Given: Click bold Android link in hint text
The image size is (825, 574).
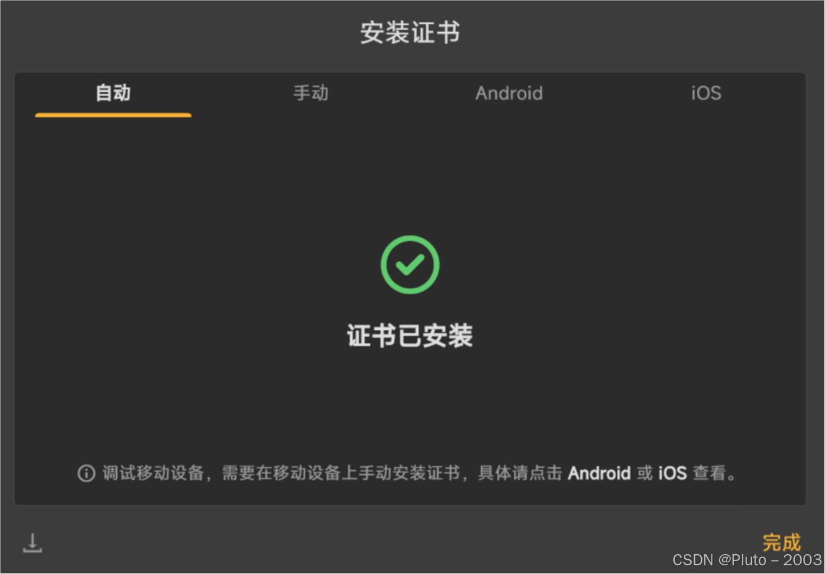Looking at the screenshot, I should 599,474.
